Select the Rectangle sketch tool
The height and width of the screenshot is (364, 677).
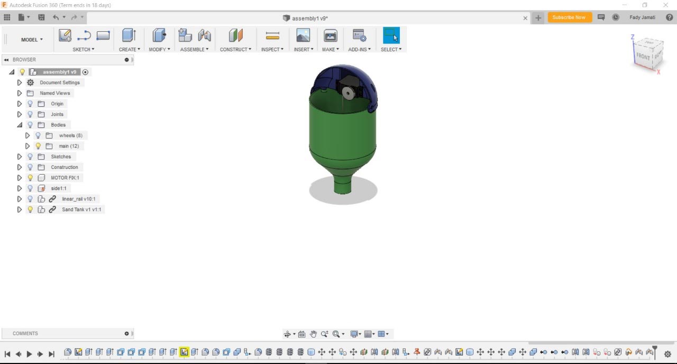[x=103, y=35]
